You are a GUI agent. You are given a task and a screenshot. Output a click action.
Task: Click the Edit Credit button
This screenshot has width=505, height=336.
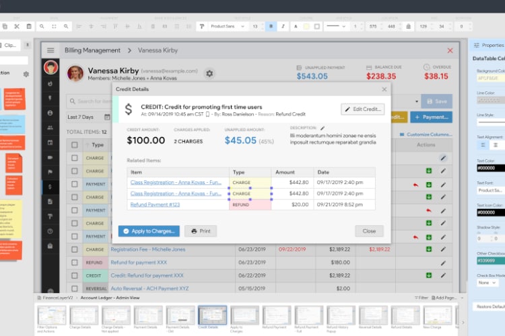click(x=363, y=110)
